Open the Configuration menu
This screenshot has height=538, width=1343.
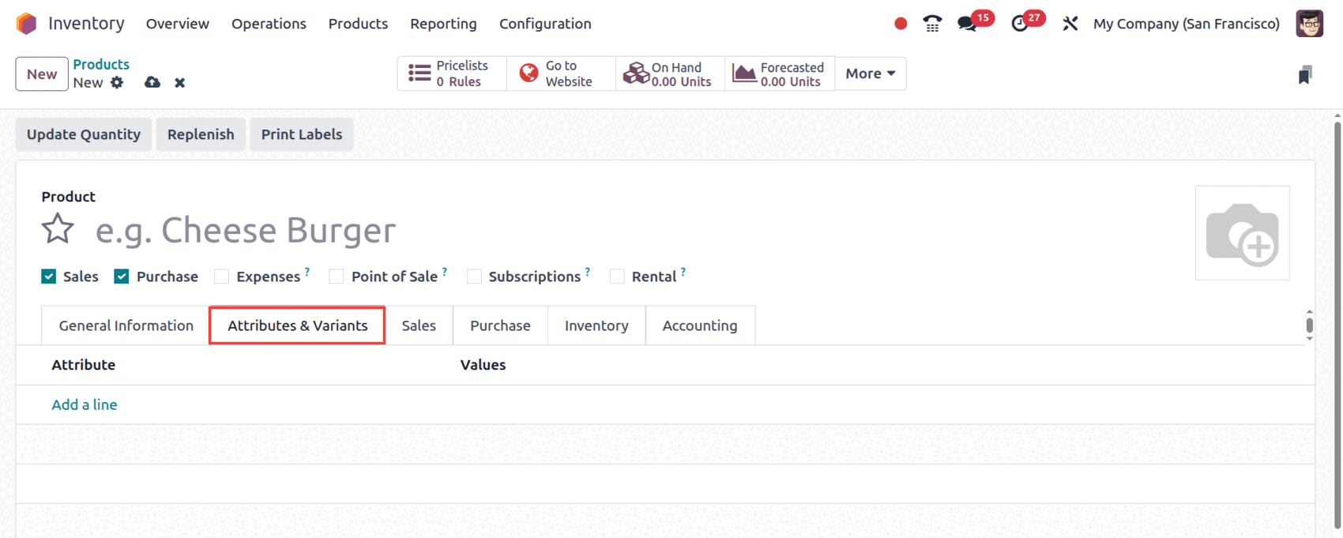545,24
